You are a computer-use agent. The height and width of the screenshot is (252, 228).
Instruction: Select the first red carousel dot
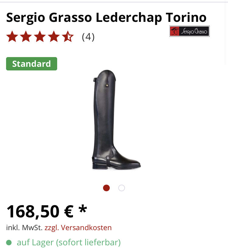coord(106,188)
